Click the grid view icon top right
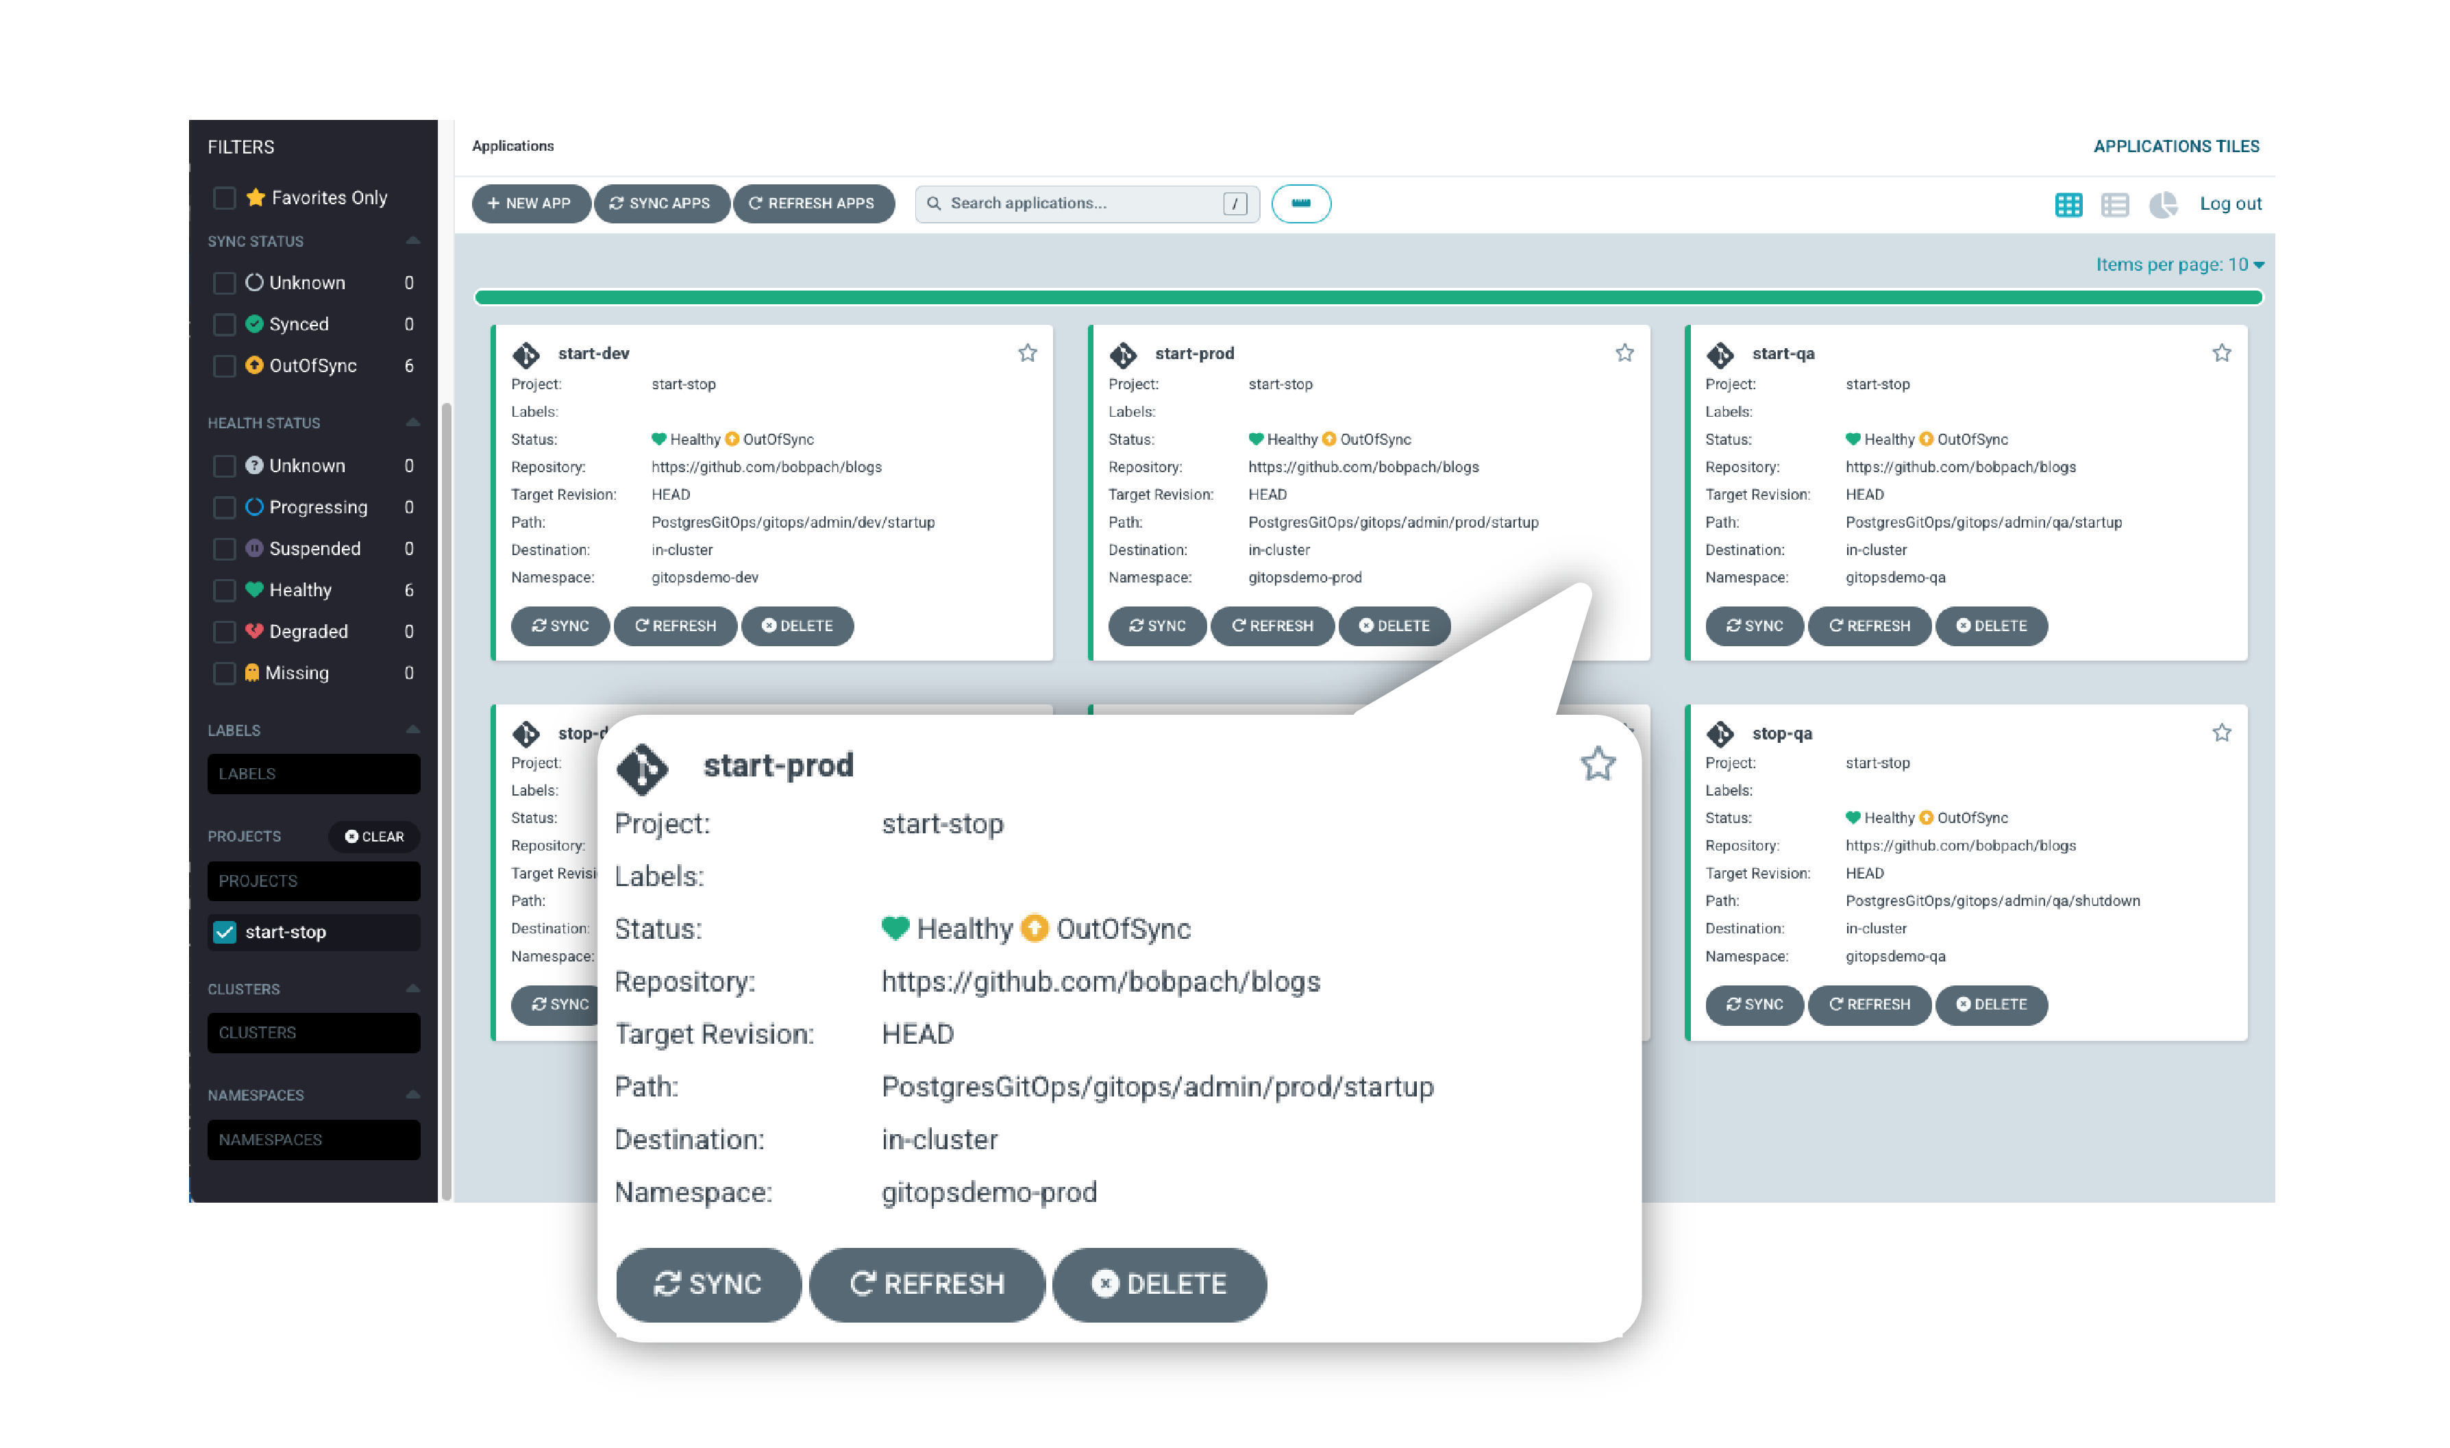 (x=2069, y=204)
